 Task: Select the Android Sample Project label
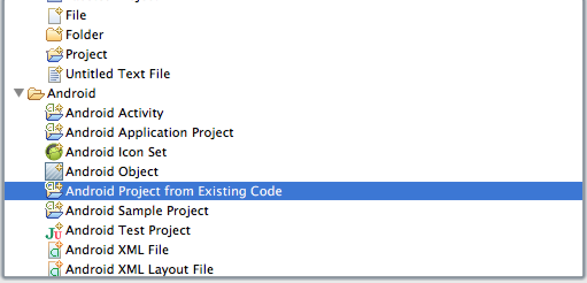coord(137,211)
